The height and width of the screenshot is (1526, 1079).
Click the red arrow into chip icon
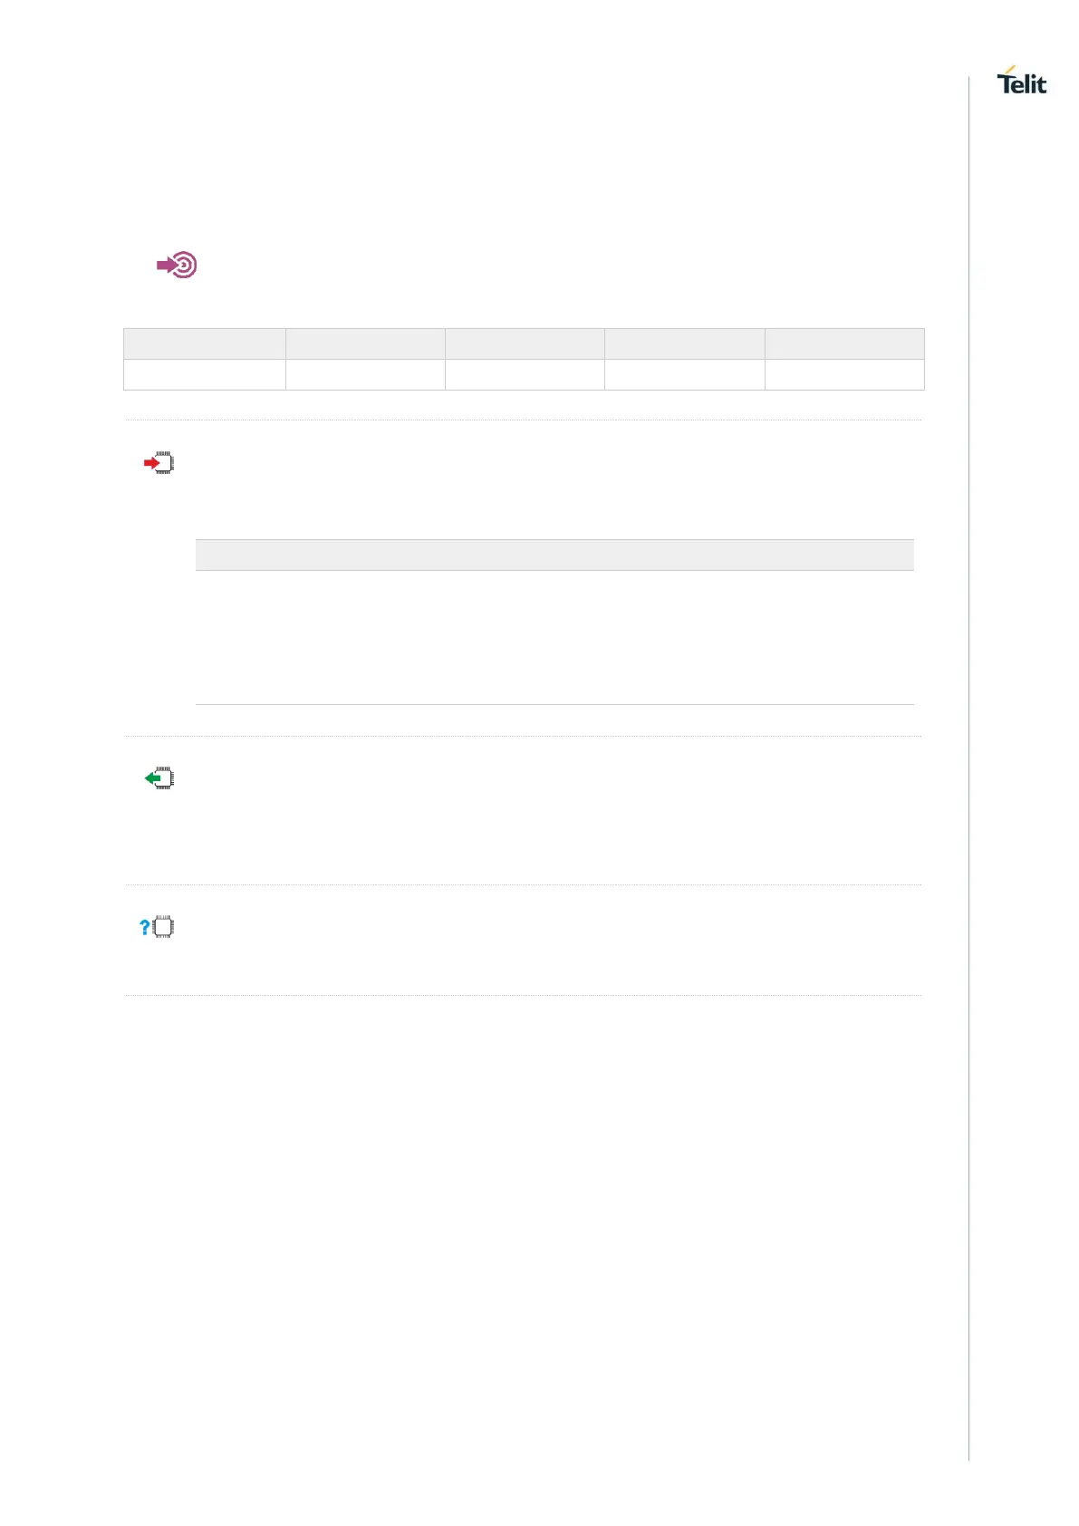pyautogui.click(x=159, y=464)
